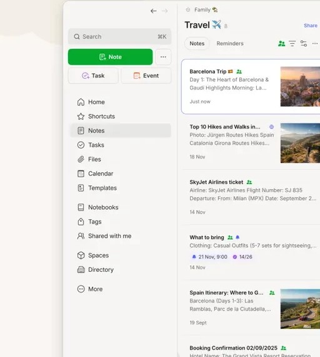Image resolution: width=320 pixels, height=357 pixels.
Task: Open Directory in sidebar
Action: tap(121, 269)
